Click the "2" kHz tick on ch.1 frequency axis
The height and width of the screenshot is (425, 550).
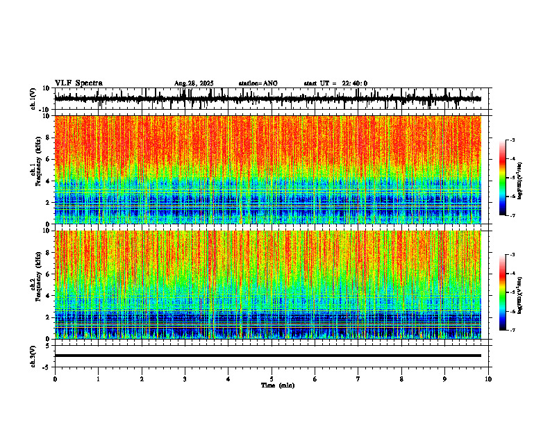coord(49,203)
